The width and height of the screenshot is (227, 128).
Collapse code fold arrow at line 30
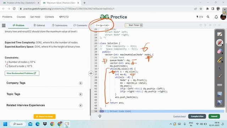click(98, 54)
